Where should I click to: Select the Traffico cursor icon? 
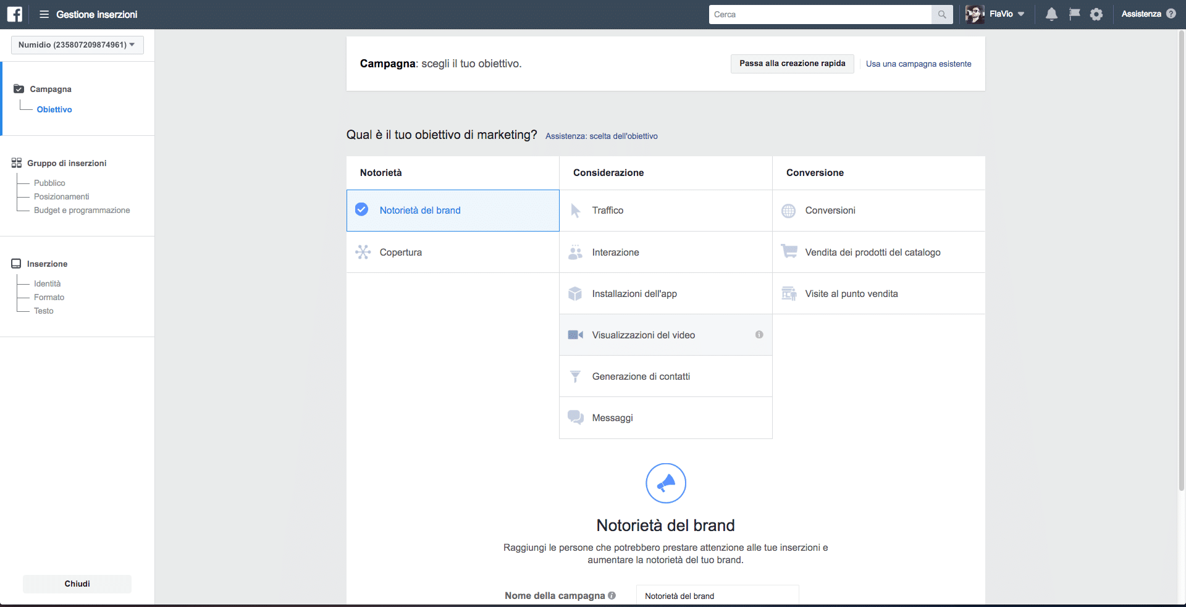(576, 211)
